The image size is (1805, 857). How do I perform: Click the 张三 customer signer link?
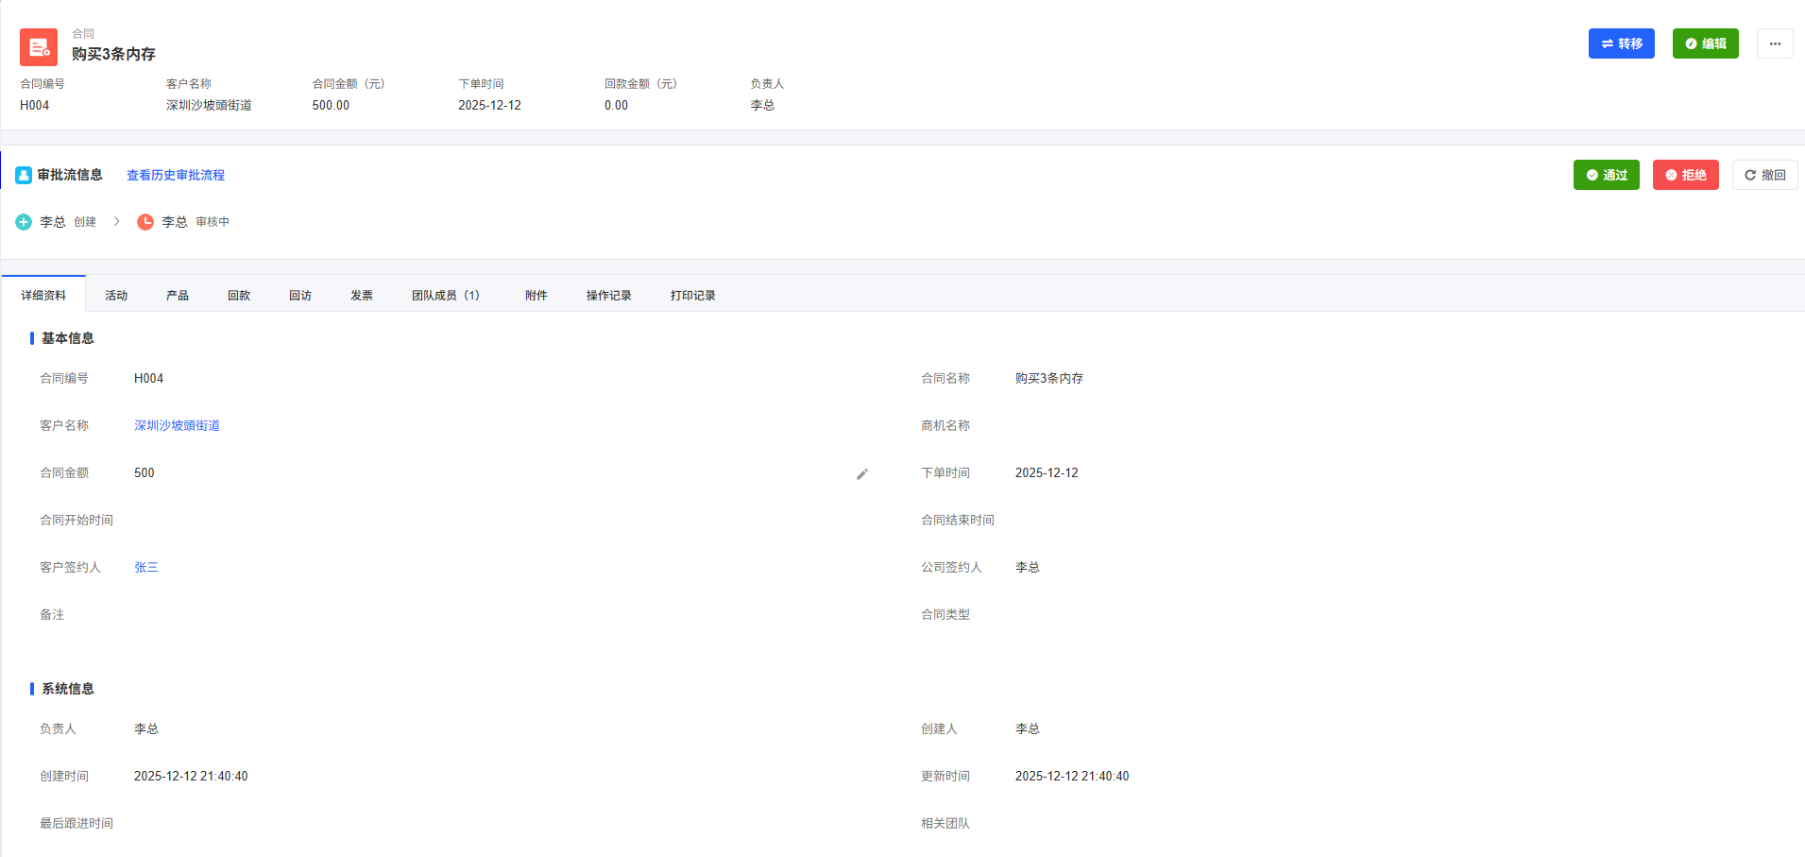point(146,568)
